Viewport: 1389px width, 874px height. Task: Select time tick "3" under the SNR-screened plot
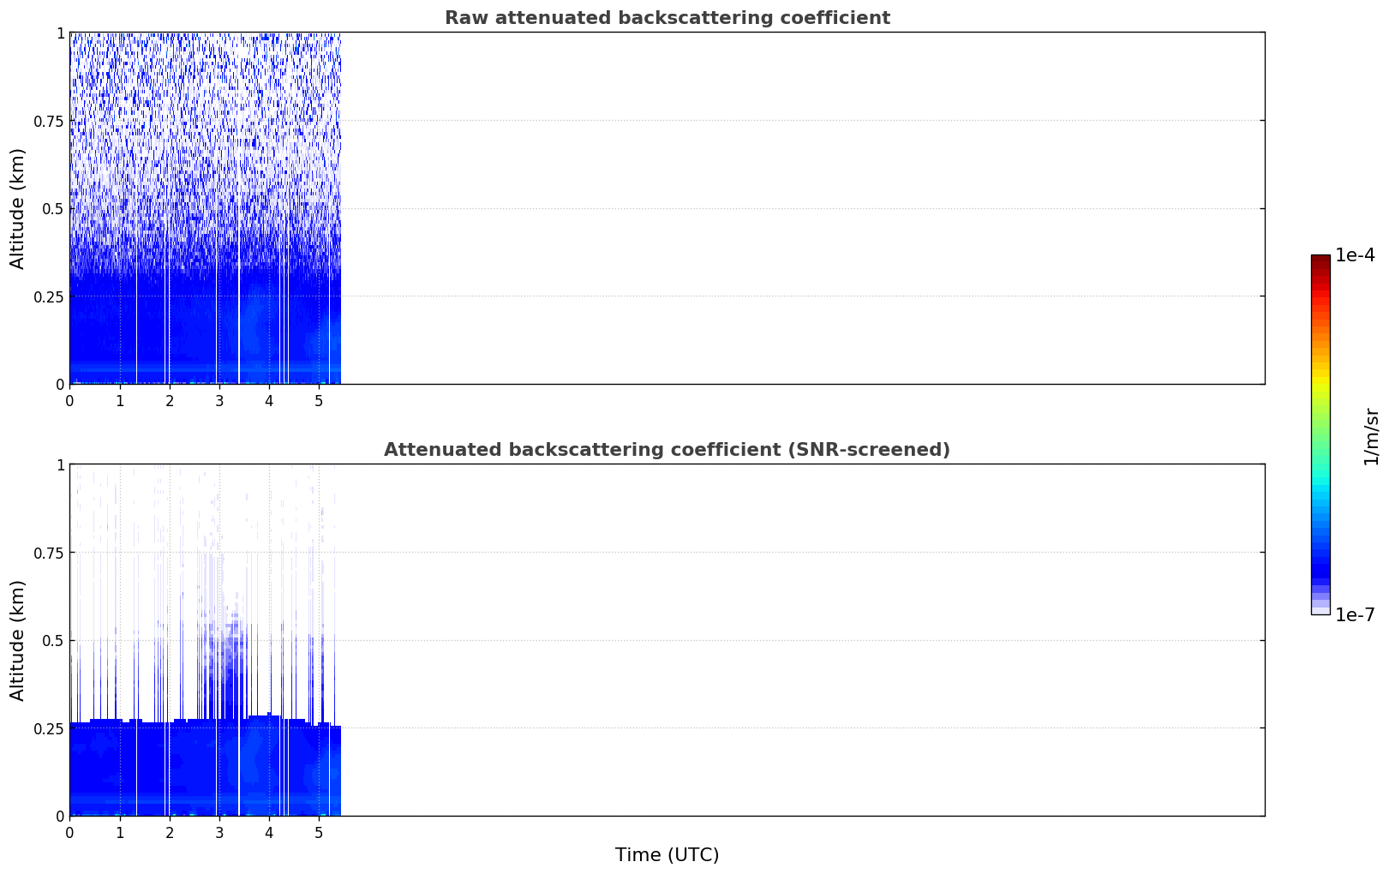click(219, 832)
